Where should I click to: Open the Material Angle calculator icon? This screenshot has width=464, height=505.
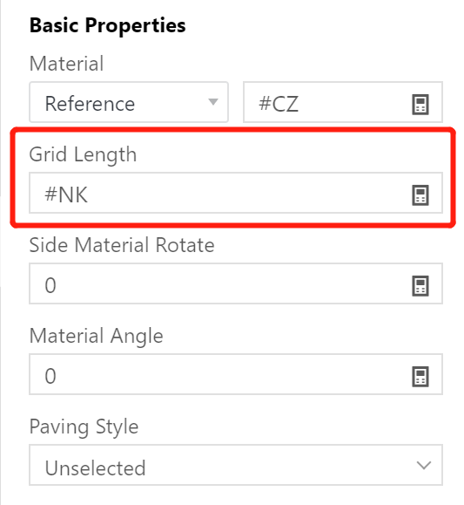[x=420, y=377]
